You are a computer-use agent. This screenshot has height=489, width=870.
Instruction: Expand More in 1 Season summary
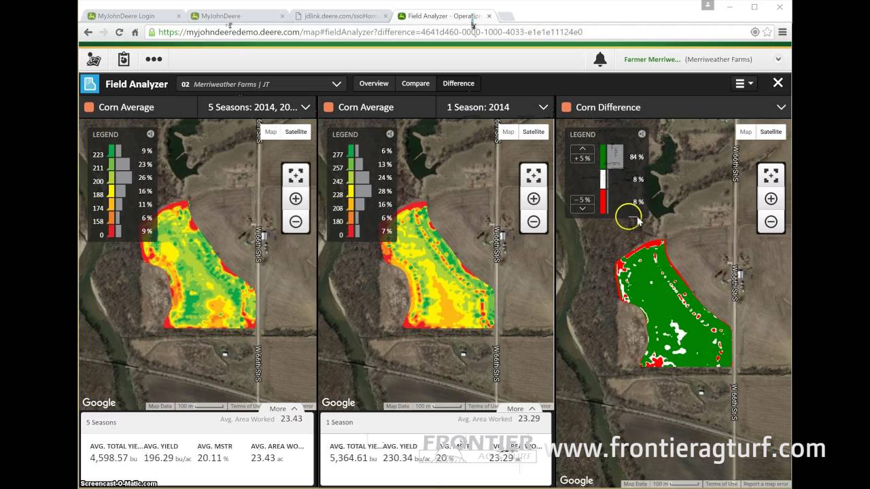(x=521, y=409)
